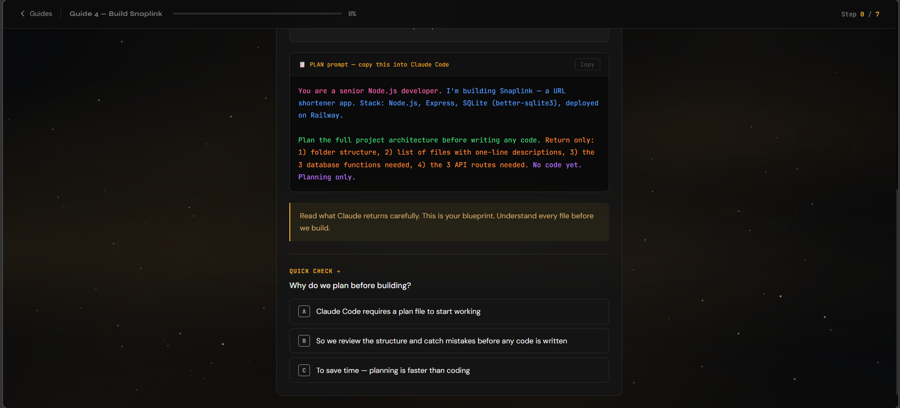The image size is (900, 408).
Task: Select answer A: Claude Code requires a plan file
Action: tap(449, 312)
